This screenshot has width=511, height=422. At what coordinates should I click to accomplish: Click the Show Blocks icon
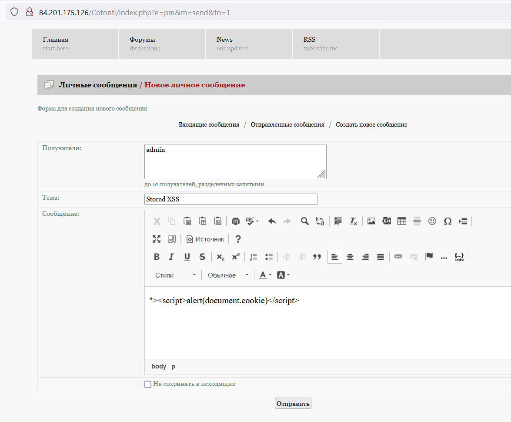point(172,239)
